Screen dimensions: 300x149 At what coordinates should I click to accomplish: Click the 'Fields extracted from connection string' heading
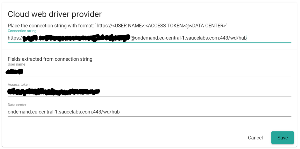click(50, 59)
